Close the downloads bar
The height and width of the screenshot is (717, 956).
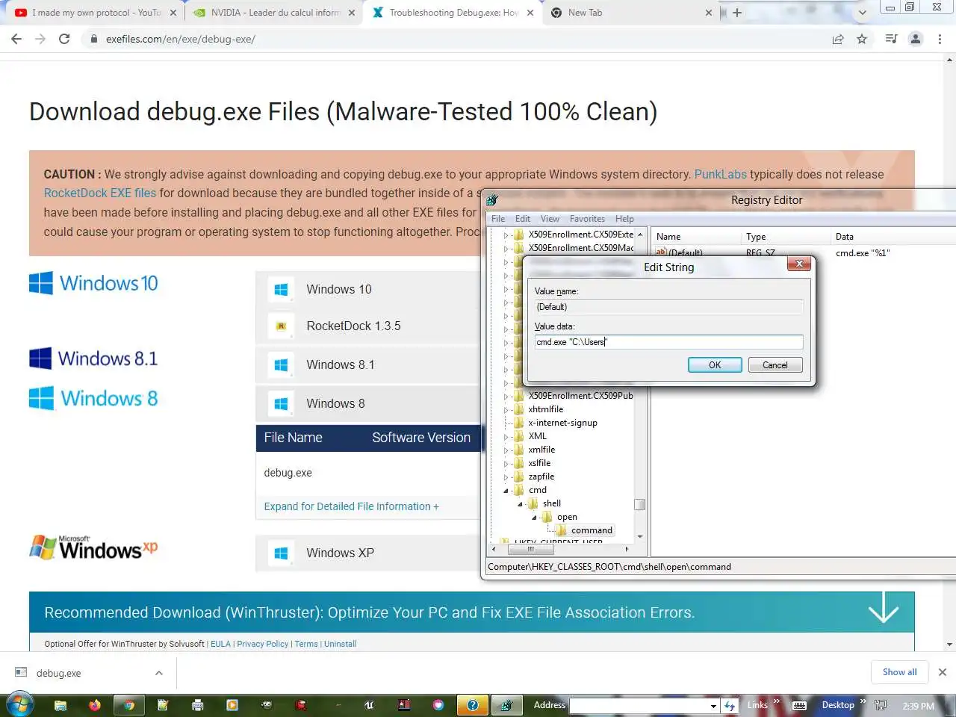tap(942, 672)
